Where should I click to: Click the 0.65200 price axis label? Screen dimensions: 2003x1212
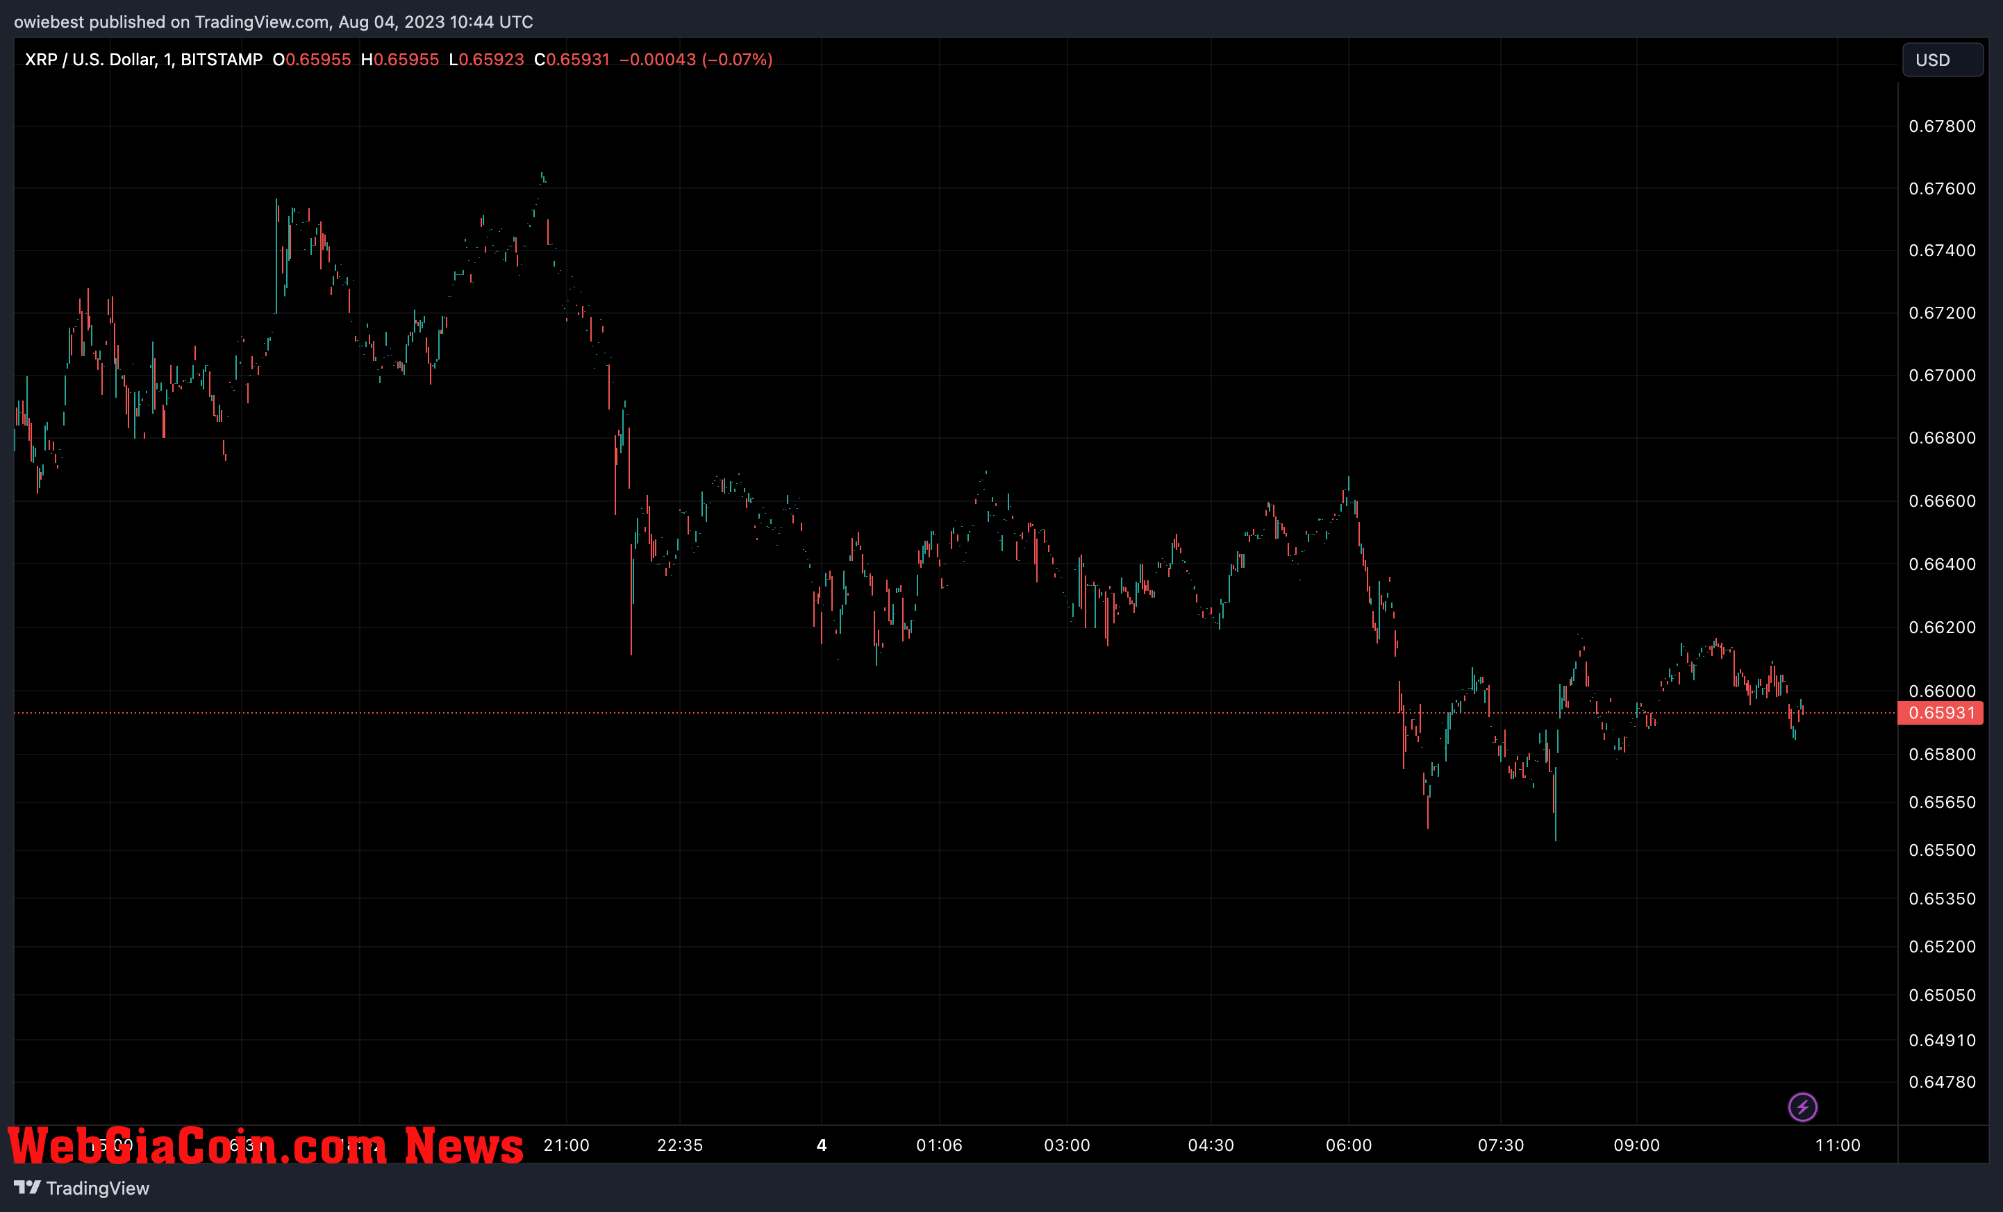1942,946
